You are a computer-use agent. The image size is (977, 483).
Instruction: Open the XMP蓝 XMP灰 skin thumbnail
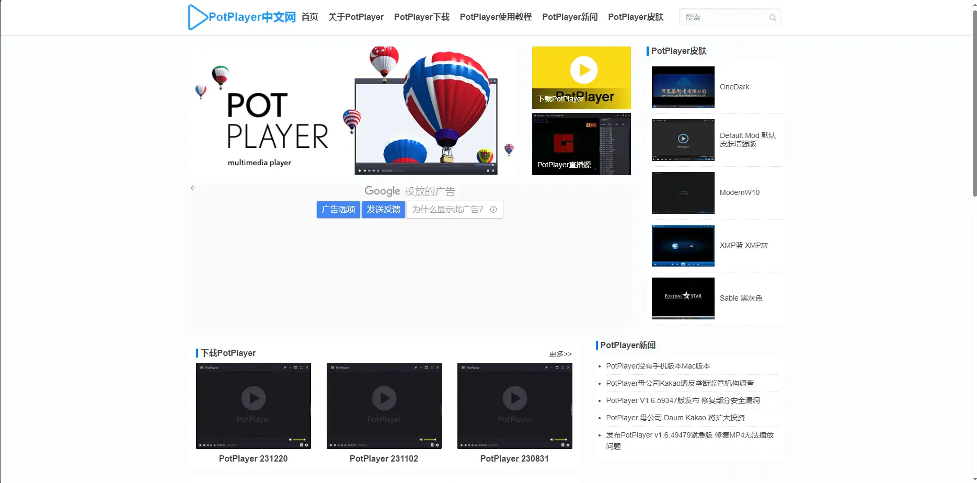tap(683, 246)
